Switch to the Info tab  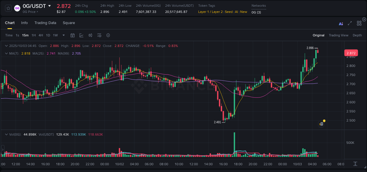pos(24,23)
